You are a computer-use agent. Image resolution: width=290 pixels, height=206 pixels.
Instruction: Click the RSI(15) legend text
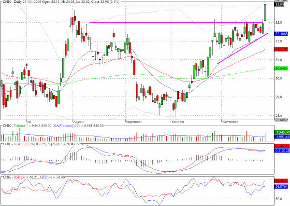pyautogui.click(x=19, y=177)
